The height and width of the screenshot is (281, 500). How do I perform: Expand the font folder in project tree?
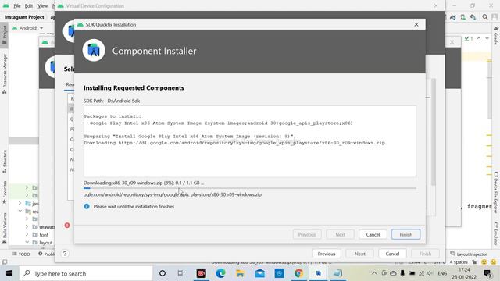(x=27, y=234)
